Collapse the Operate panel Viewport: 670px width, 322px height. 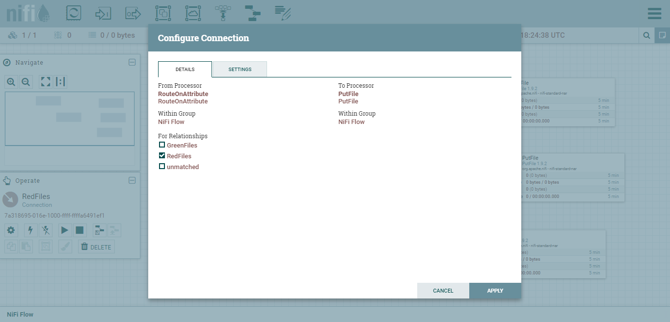coord(132,180)
